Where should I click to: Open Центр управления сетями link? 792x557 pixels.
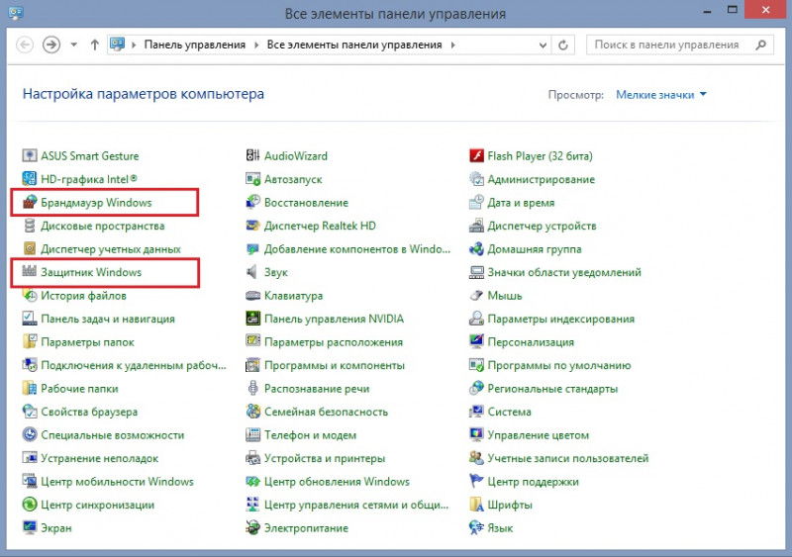tap(356, 505)
